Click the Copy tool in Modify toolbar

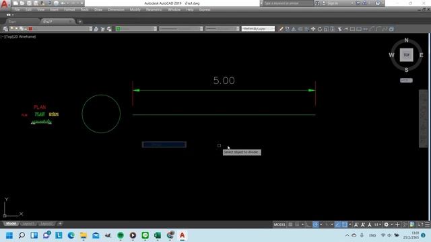point(288,29)
